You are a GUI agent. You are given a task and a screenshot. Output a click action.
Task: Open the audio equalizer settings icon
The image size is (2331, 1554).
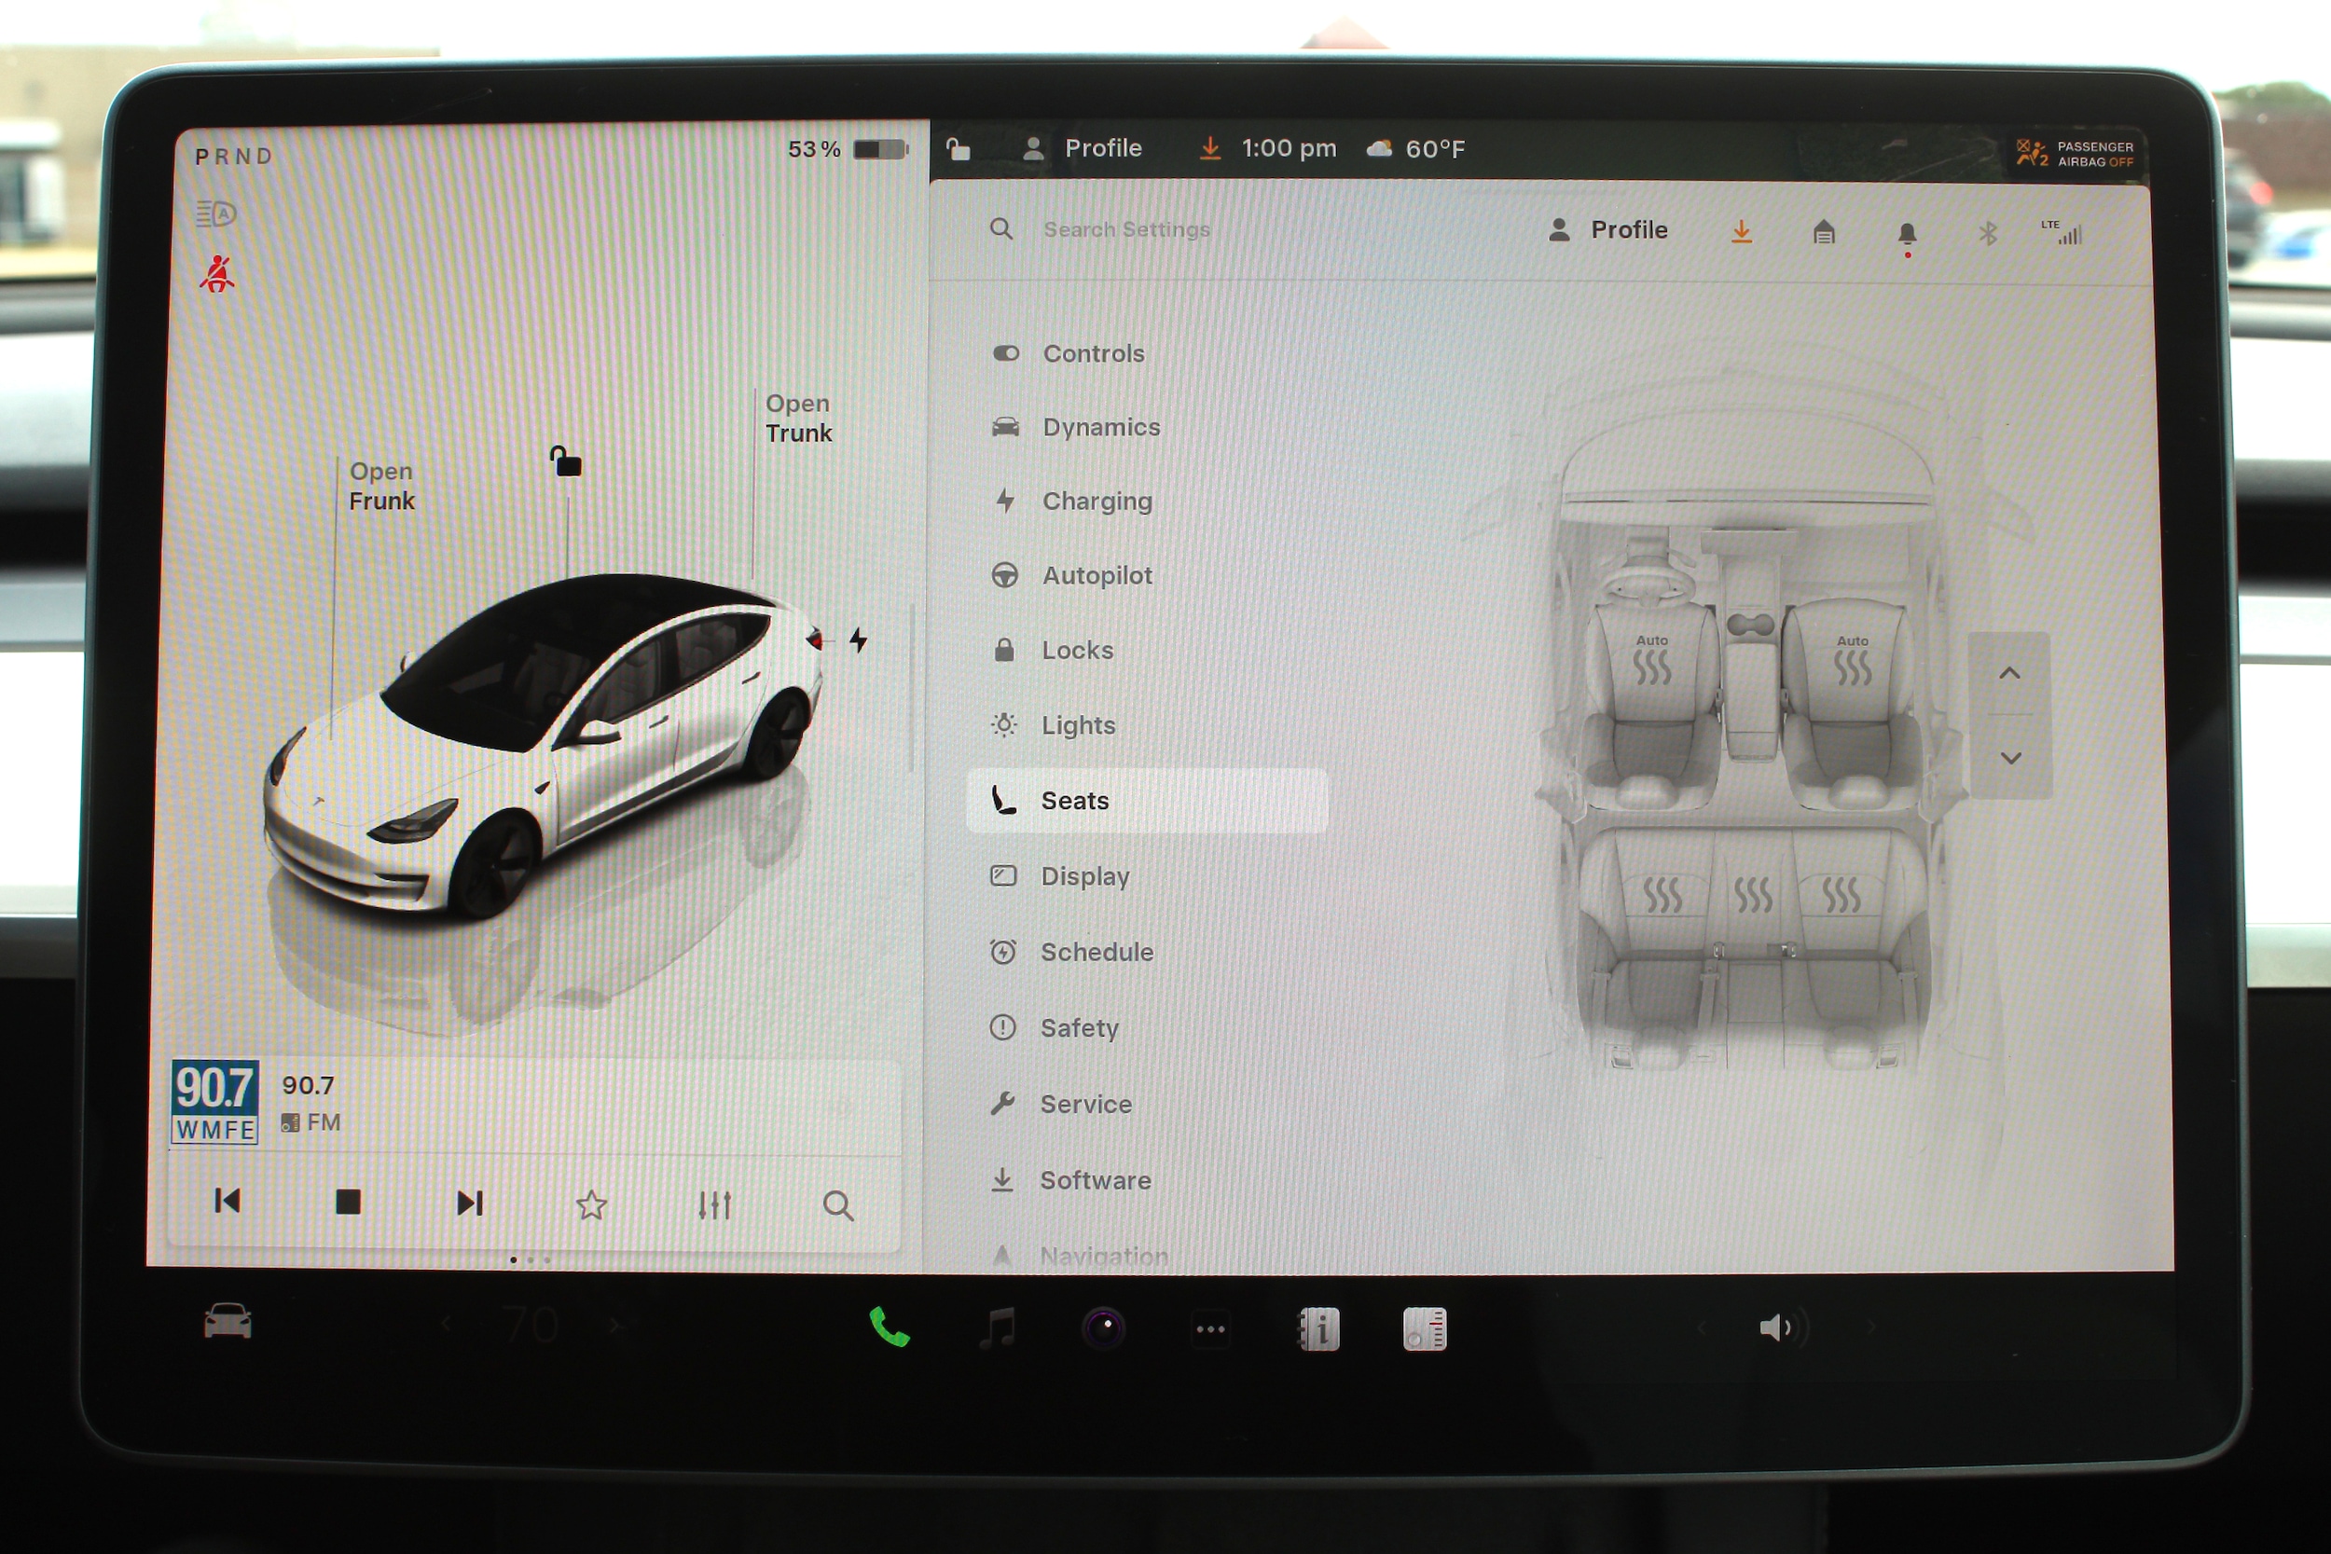(x=713, y=1204)
